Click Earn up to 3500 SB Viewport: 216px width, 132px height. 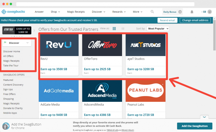pos(54,69)
